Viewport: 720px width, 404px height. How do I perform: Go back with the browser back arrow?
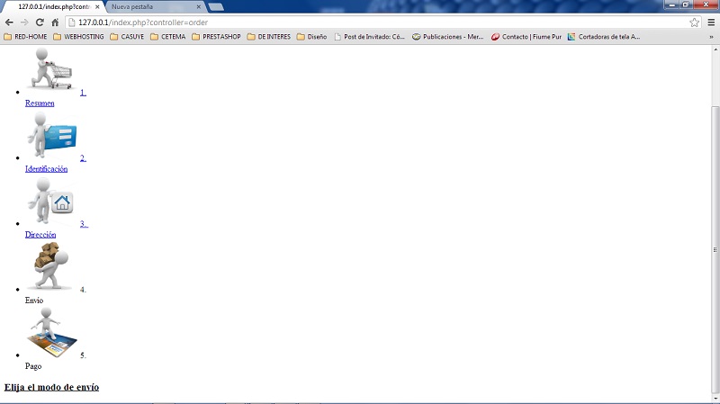[x=9, y=22]
